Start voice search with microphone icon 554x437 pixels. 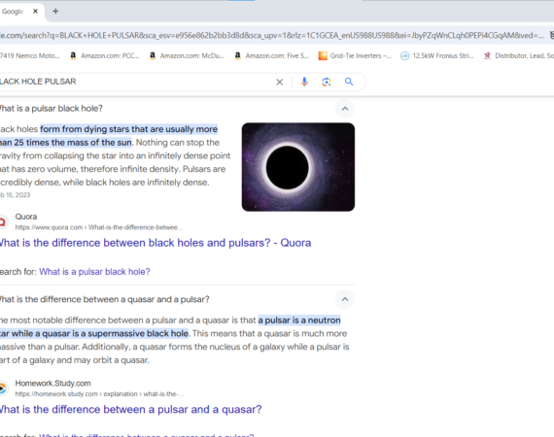[x=304, y=82]
